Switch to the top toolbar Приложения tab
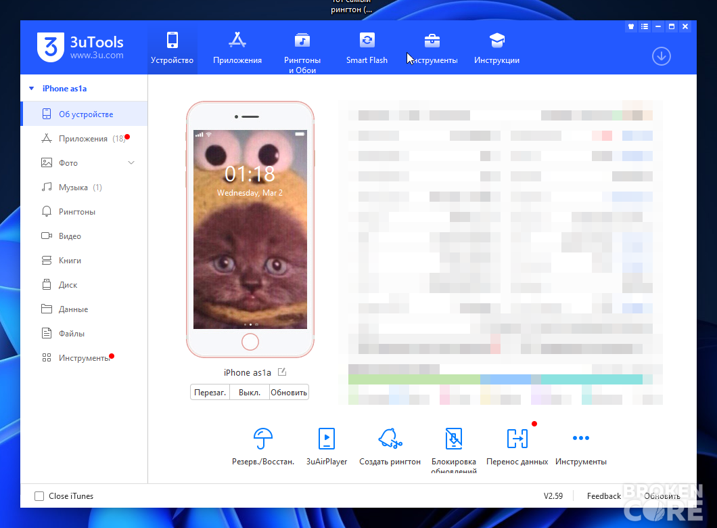This screenshot has width=717, height=528. click(237, 47)
